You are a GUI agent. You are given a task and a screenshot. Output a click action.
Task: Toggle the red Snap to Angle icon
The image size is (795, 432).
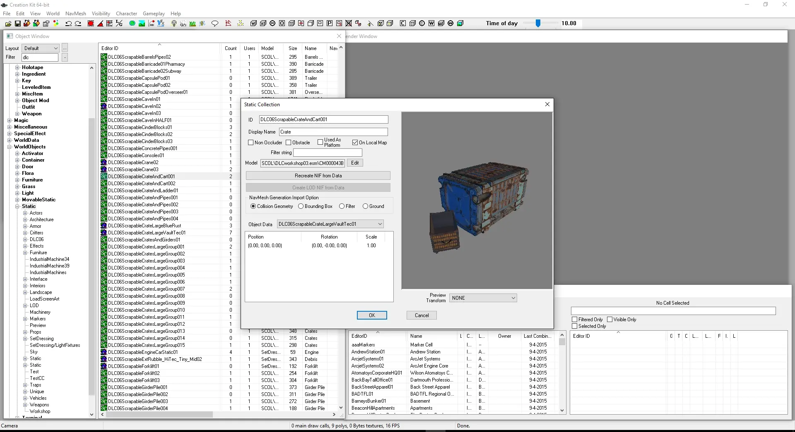click(x=100, y=24)
